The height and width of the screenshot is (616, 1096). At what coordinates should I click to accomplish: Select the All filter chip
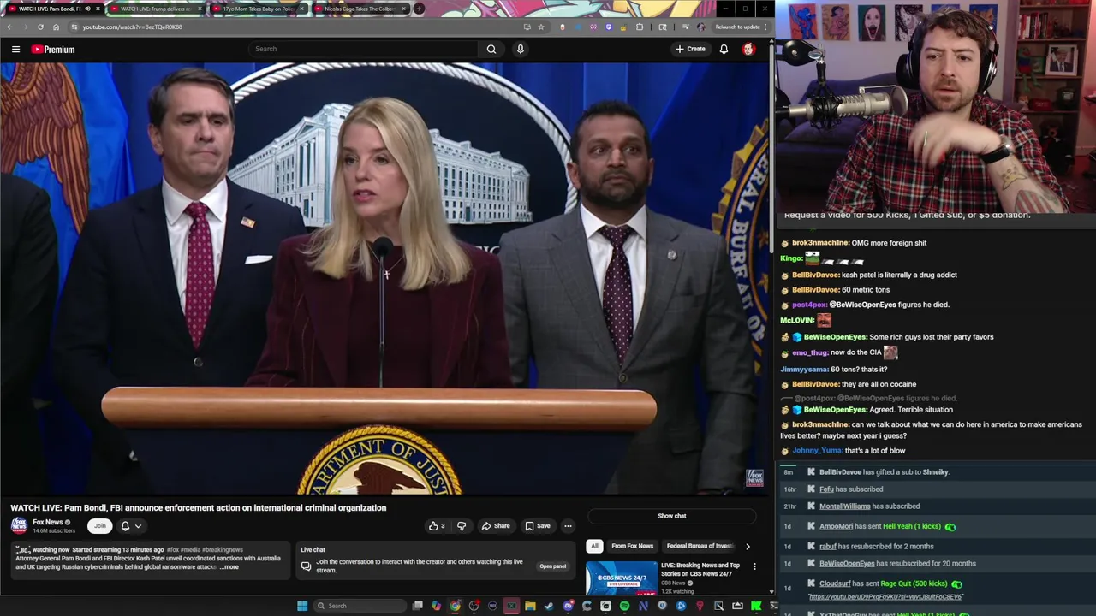[x=594, y=546]
